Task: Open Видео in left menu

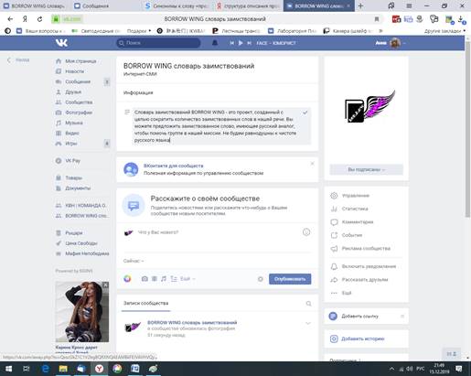Action: 72,133
